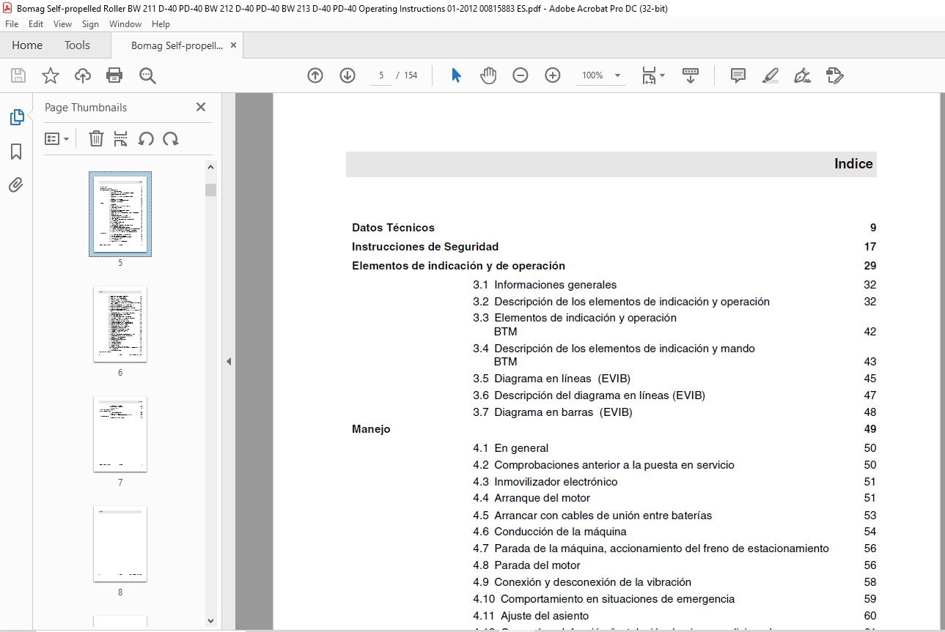
Task: Switch to the Tools tab
Action: click(x=77, y=45)
